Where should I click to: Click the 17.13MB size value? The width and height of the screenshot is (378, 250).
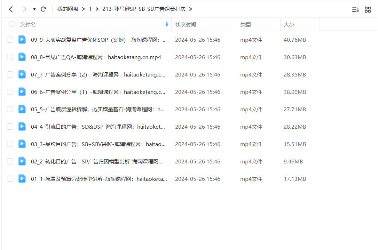(x=295, y=179)
